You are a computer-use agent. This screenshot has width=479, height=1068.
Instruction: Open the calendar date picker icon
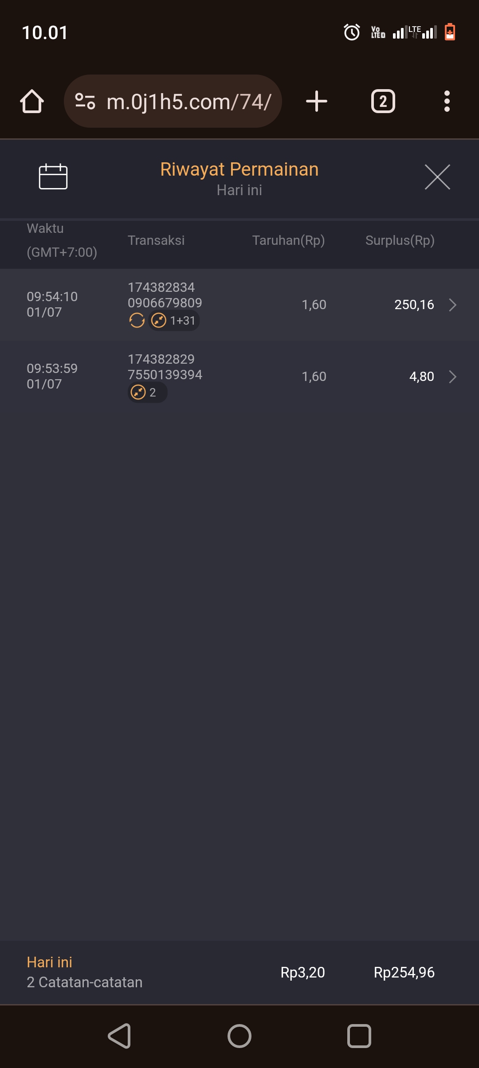(53, 177)
